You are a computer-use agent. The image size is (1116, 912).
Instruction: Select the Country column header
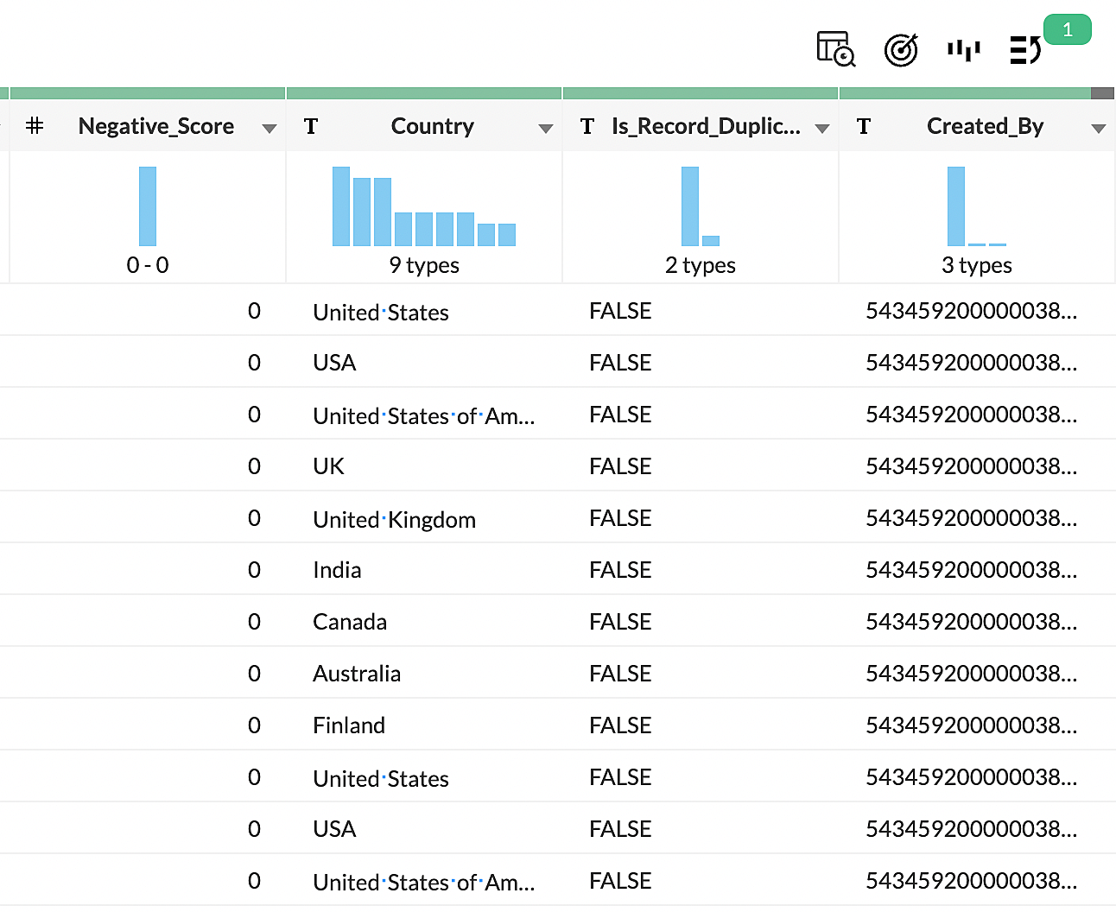tap(432, 126)
